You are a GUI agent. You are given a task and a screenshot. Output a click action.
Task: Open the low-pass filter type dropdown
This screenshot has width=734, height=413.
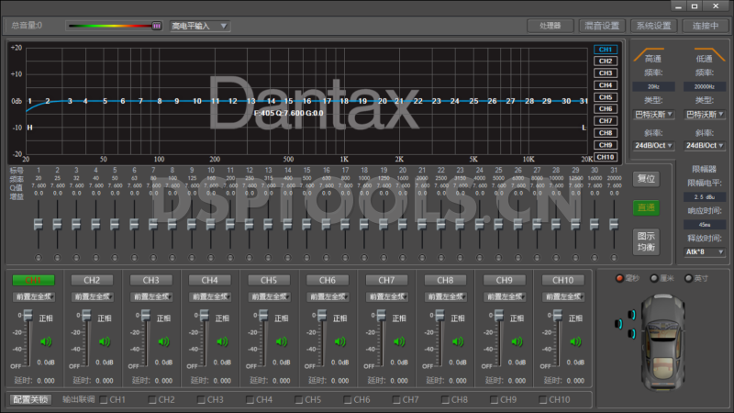pyautogui.click(x=705, y=114)
